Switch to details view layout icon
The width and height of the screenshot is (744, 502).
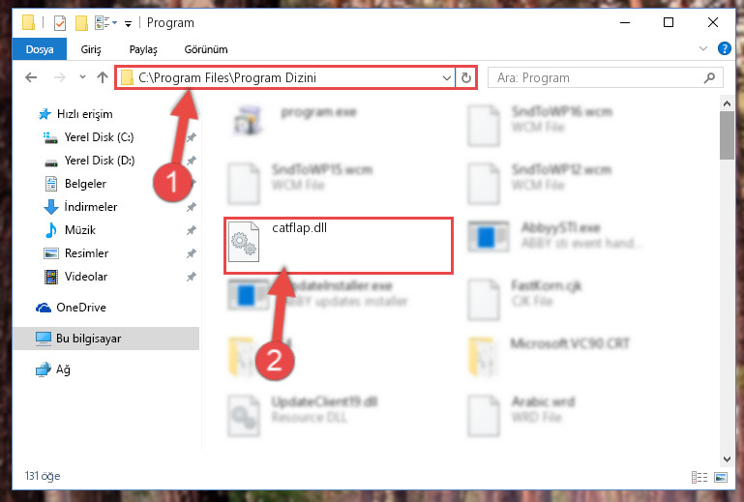click(699, 477)
